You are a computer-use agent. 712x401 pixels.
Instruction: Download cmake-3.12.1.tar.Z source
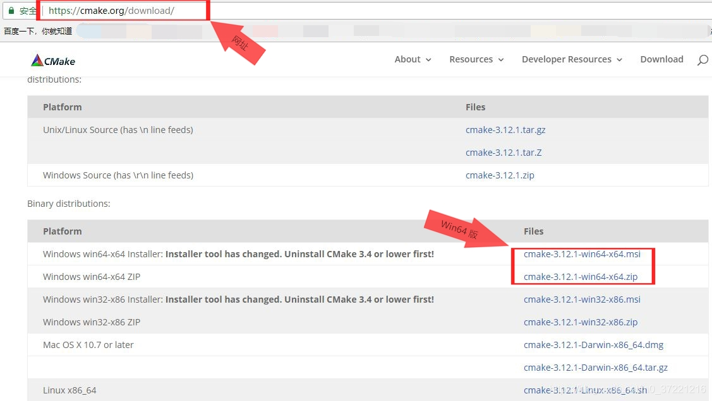tap(504, 153)
